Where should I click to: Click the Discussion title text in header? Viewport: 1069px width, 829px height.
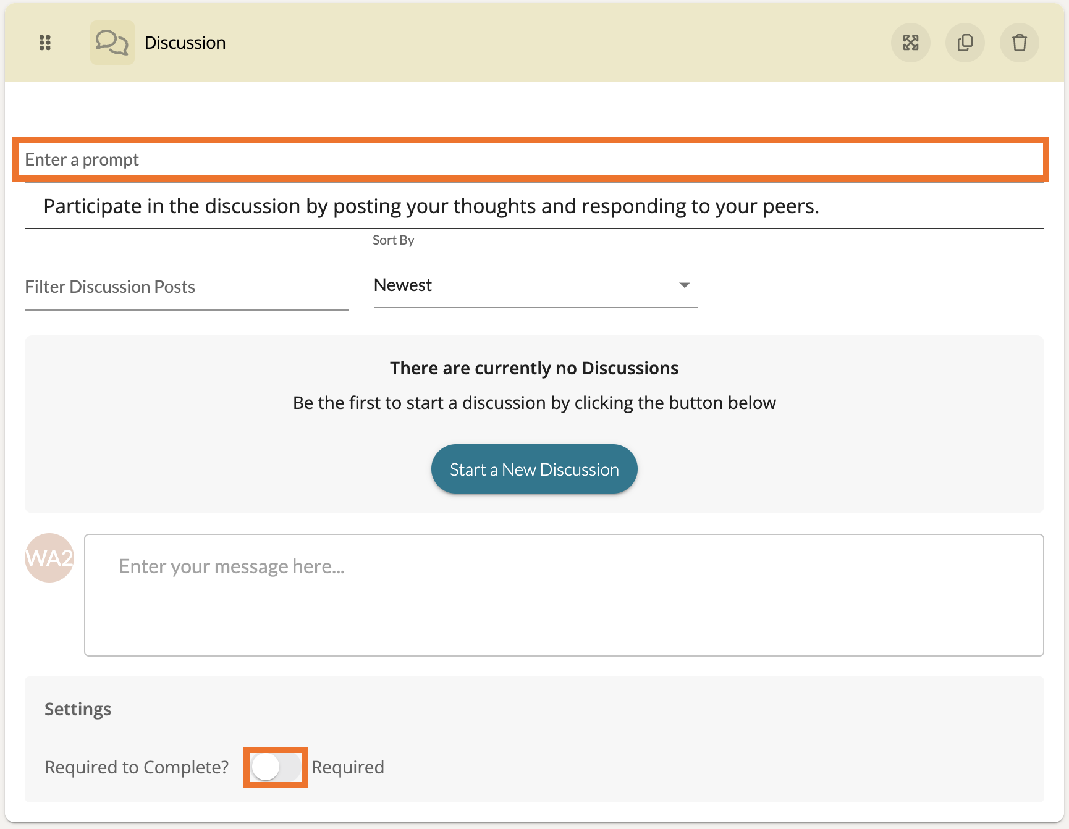(185, 43)
